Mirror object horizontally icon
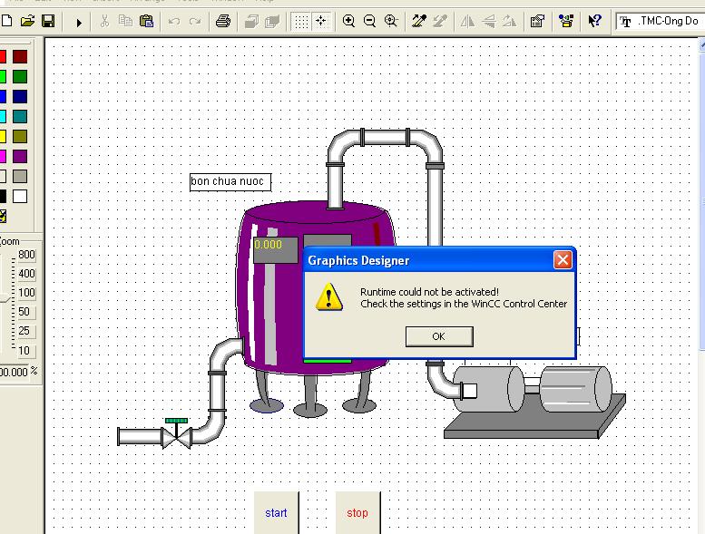 467,21
